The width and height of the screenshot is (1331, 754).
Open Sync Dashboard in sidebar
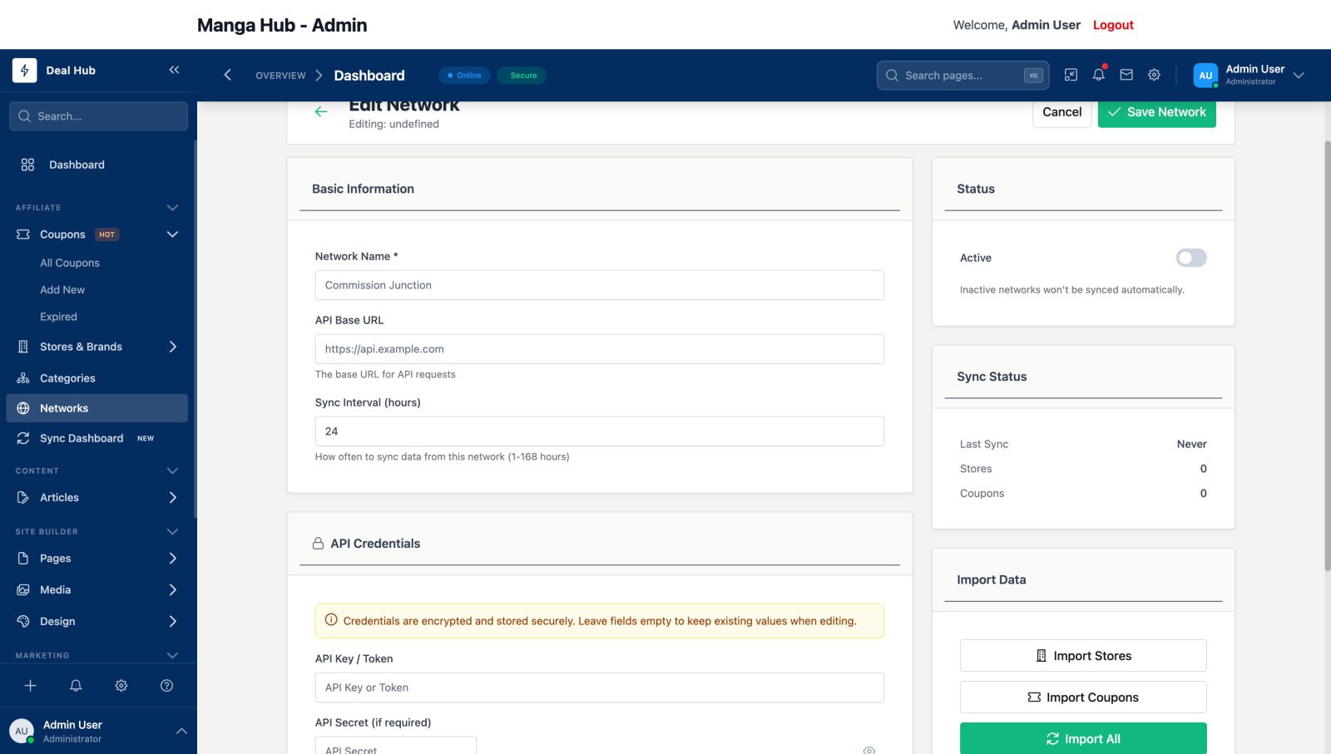[x=82, y=438]
